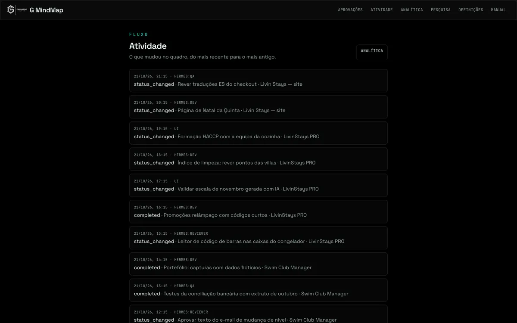
Task: Select Testes da conciliação bancária entry
Action: 258,291
